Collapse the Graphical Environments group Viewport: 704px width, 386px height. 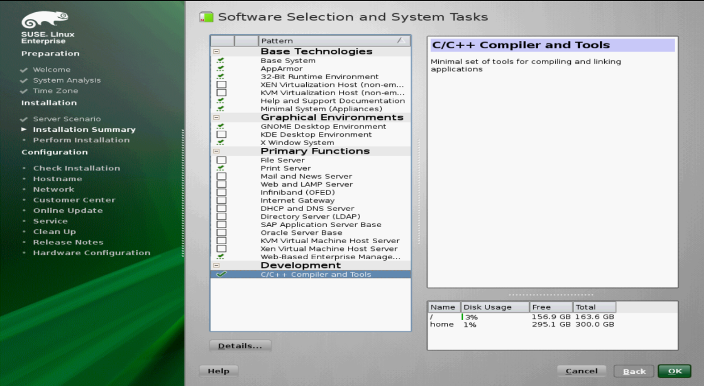click(x=216, y=117)
